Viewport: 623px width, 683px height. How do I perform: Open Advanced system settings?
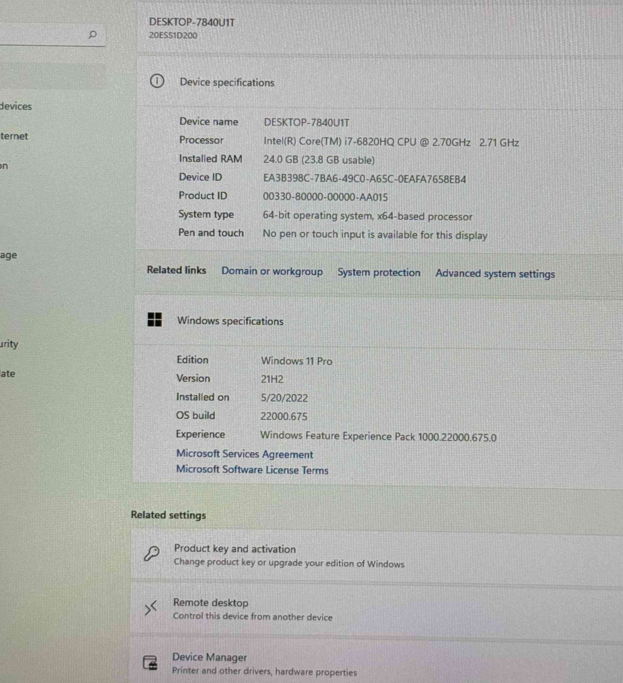click(x=495, y=273)
